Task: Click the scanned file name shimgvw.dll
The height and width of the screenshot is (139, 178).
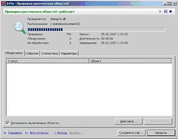Action: pos(58,19)
